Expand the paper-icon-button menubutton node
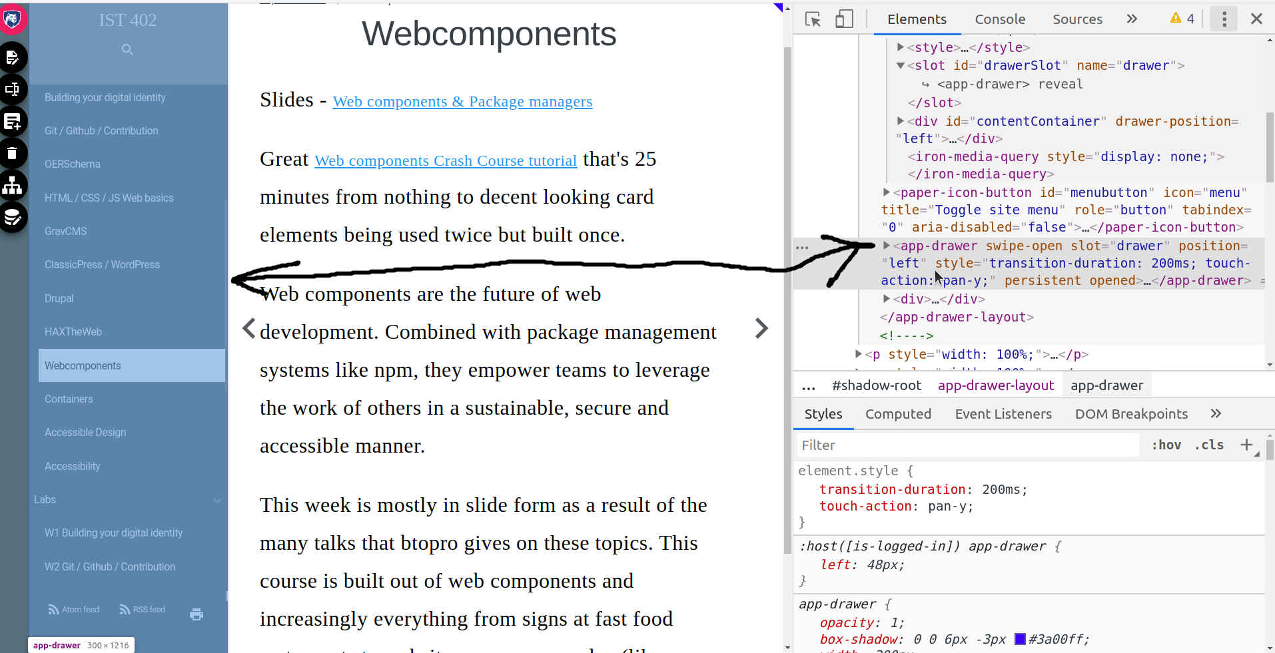 (x=887, y=192)
